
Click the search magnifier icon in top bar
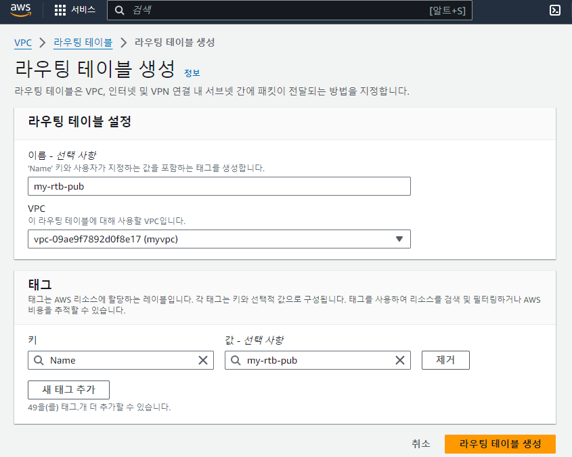coord(119,10)
